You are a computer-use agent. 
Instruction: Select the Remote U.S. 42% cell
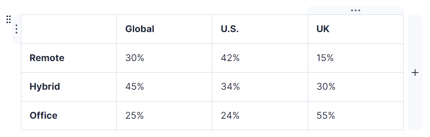(x=260, y=58)
